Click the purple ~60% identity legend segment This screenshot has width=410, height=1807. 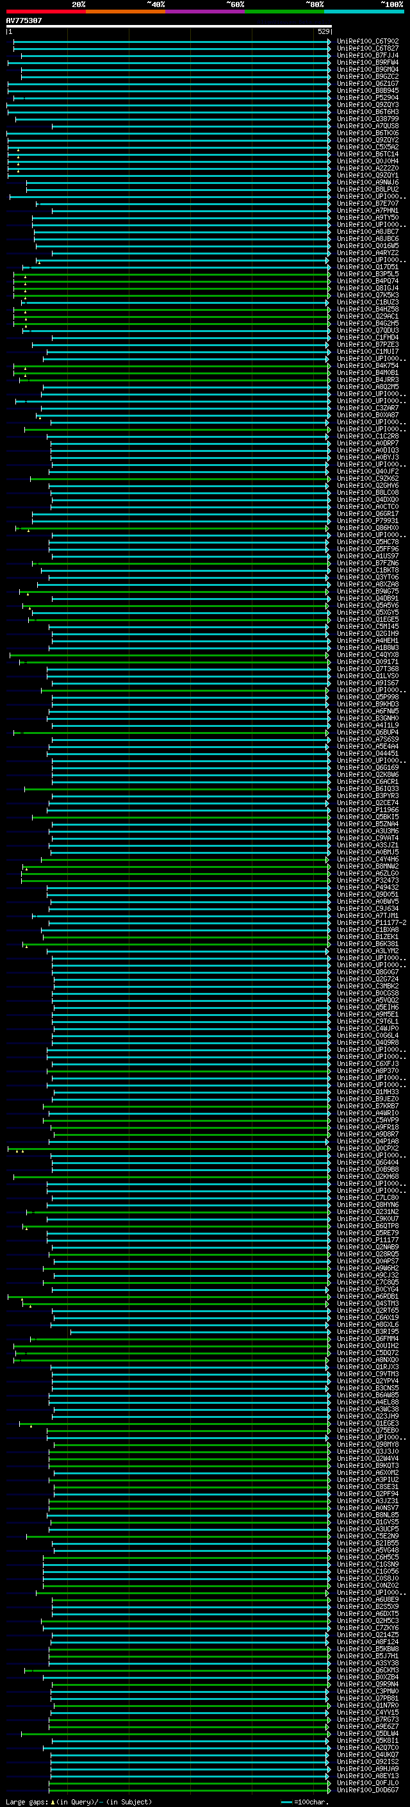[206, 12]
